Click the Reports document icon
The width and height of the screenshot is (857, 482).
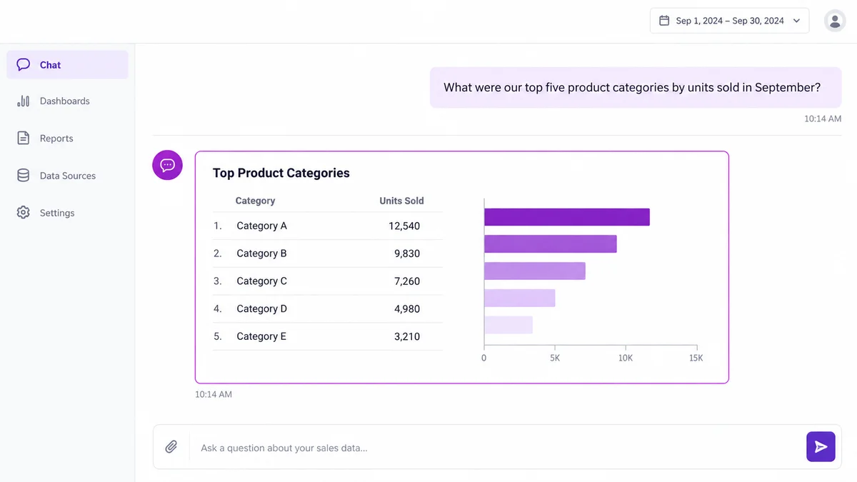pyautogui.click(x=24, y=138)
